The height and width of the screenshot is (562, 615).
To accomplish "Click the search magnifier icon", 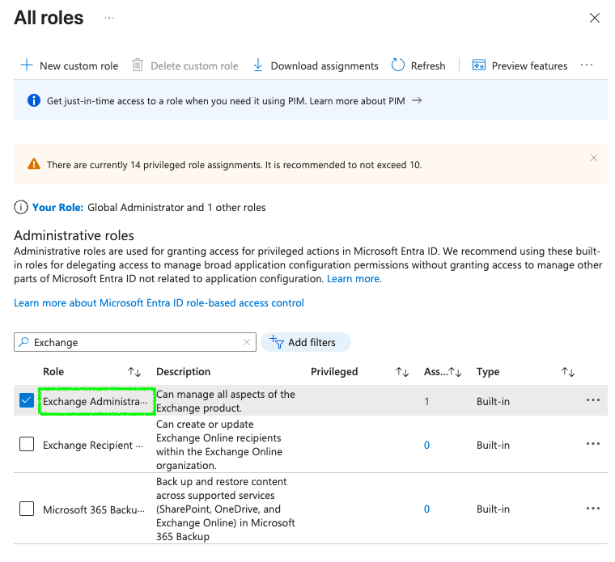I will pos(23,342).
